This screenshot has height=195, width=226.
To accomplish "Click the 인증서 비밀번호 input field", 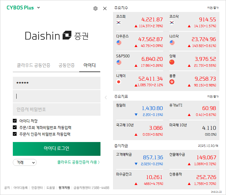I will [x=57, y=109].
